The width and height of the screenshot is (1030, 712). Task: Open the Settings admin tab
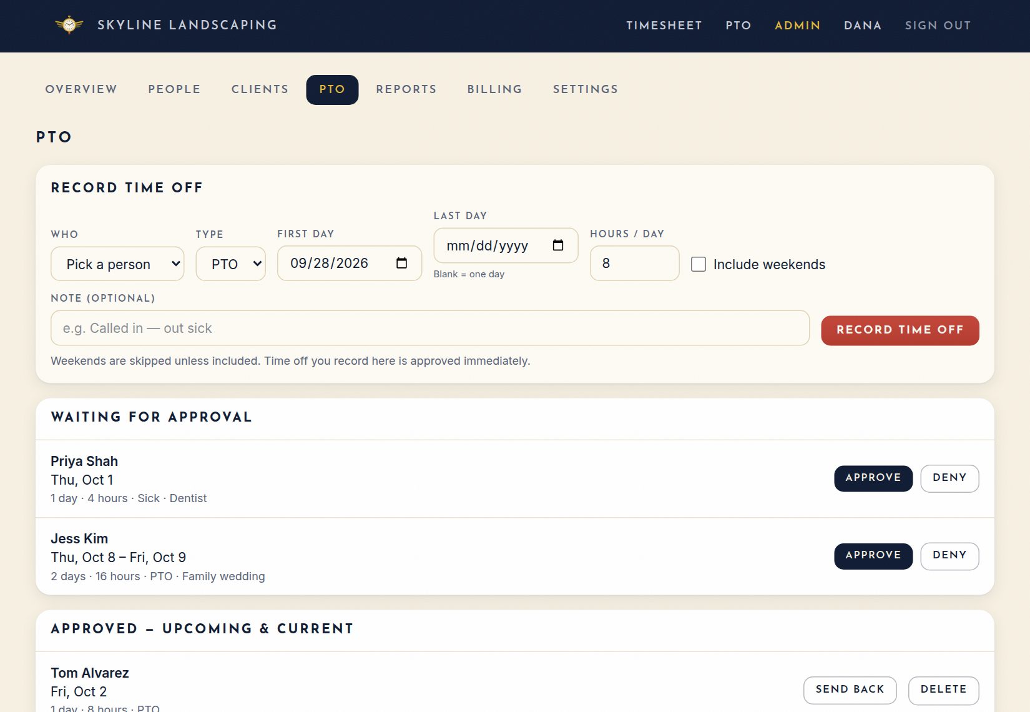(586, 89)
